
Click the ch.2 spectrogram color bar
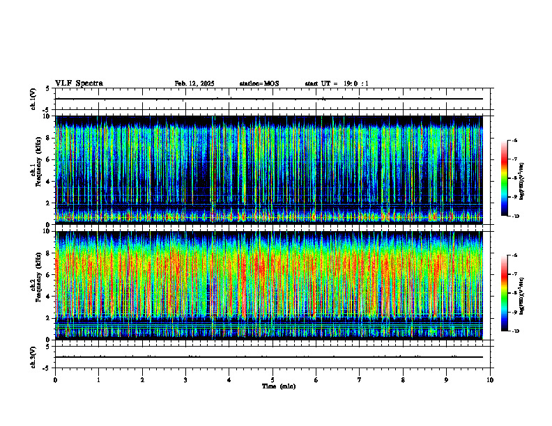(505, 293)
